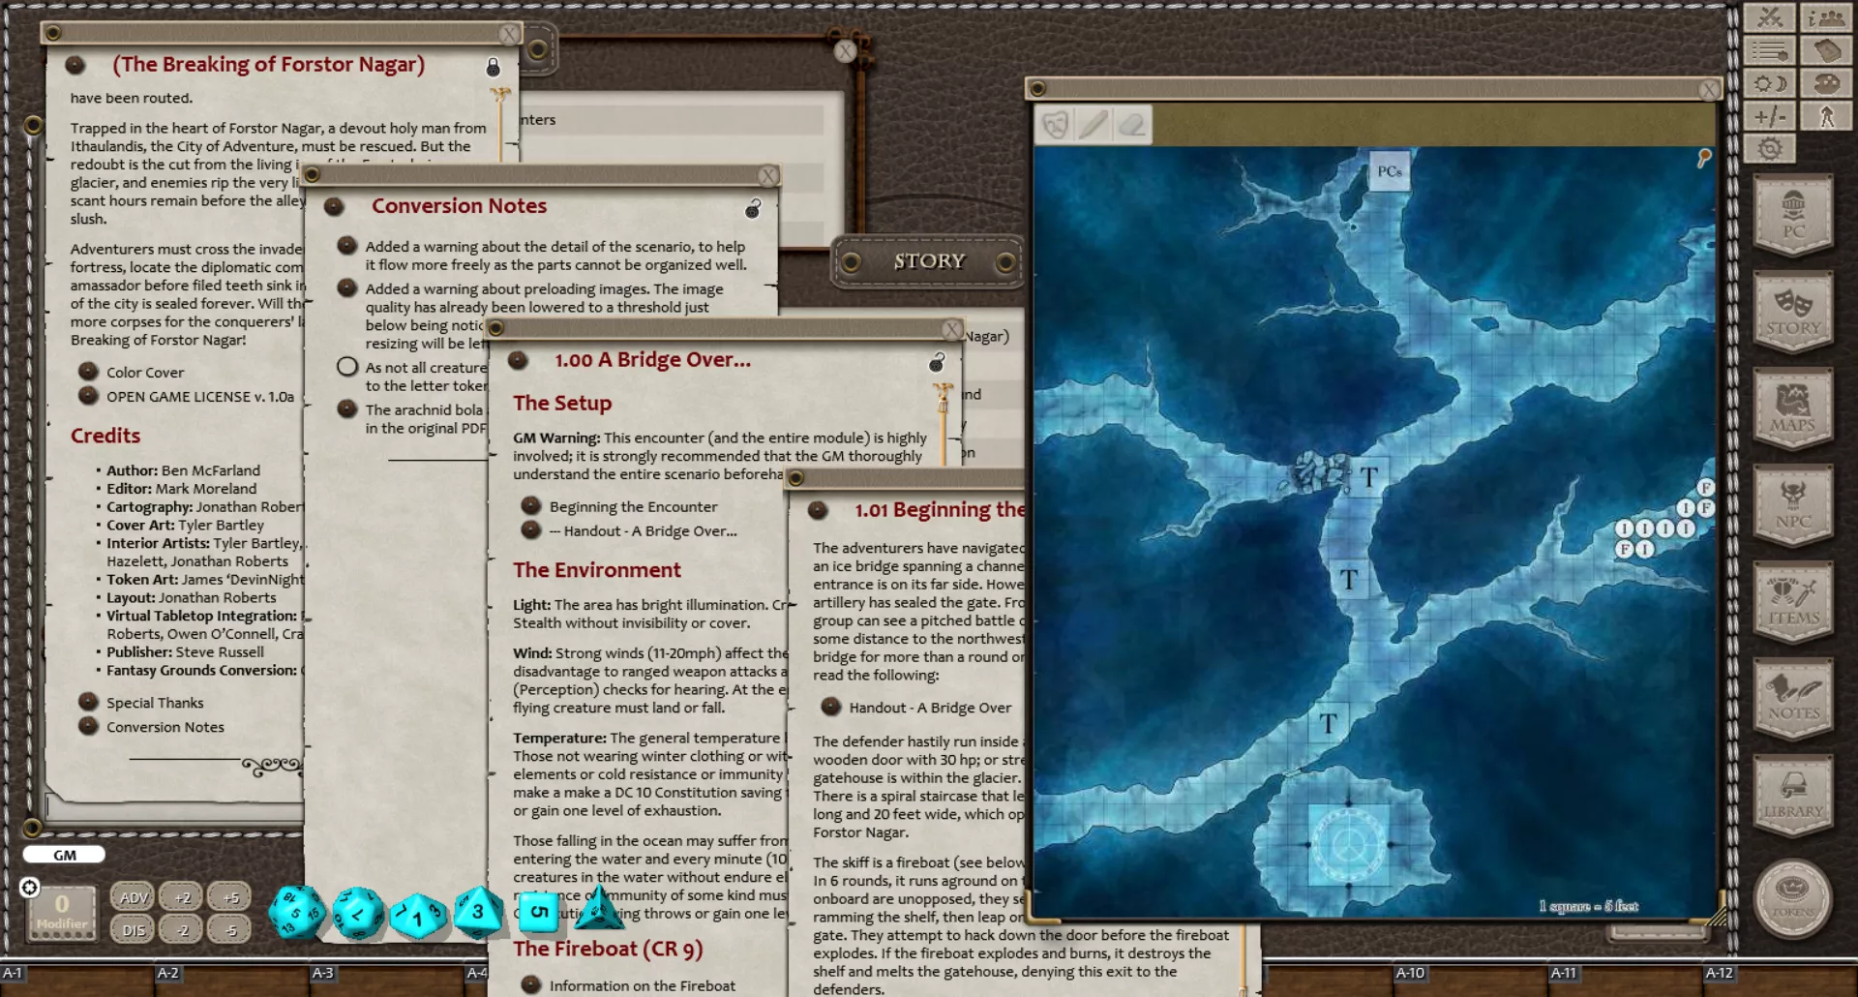Screen dimensions: 1858x997
Task: Click the STORY window title plate
Action: coord(929,261)
